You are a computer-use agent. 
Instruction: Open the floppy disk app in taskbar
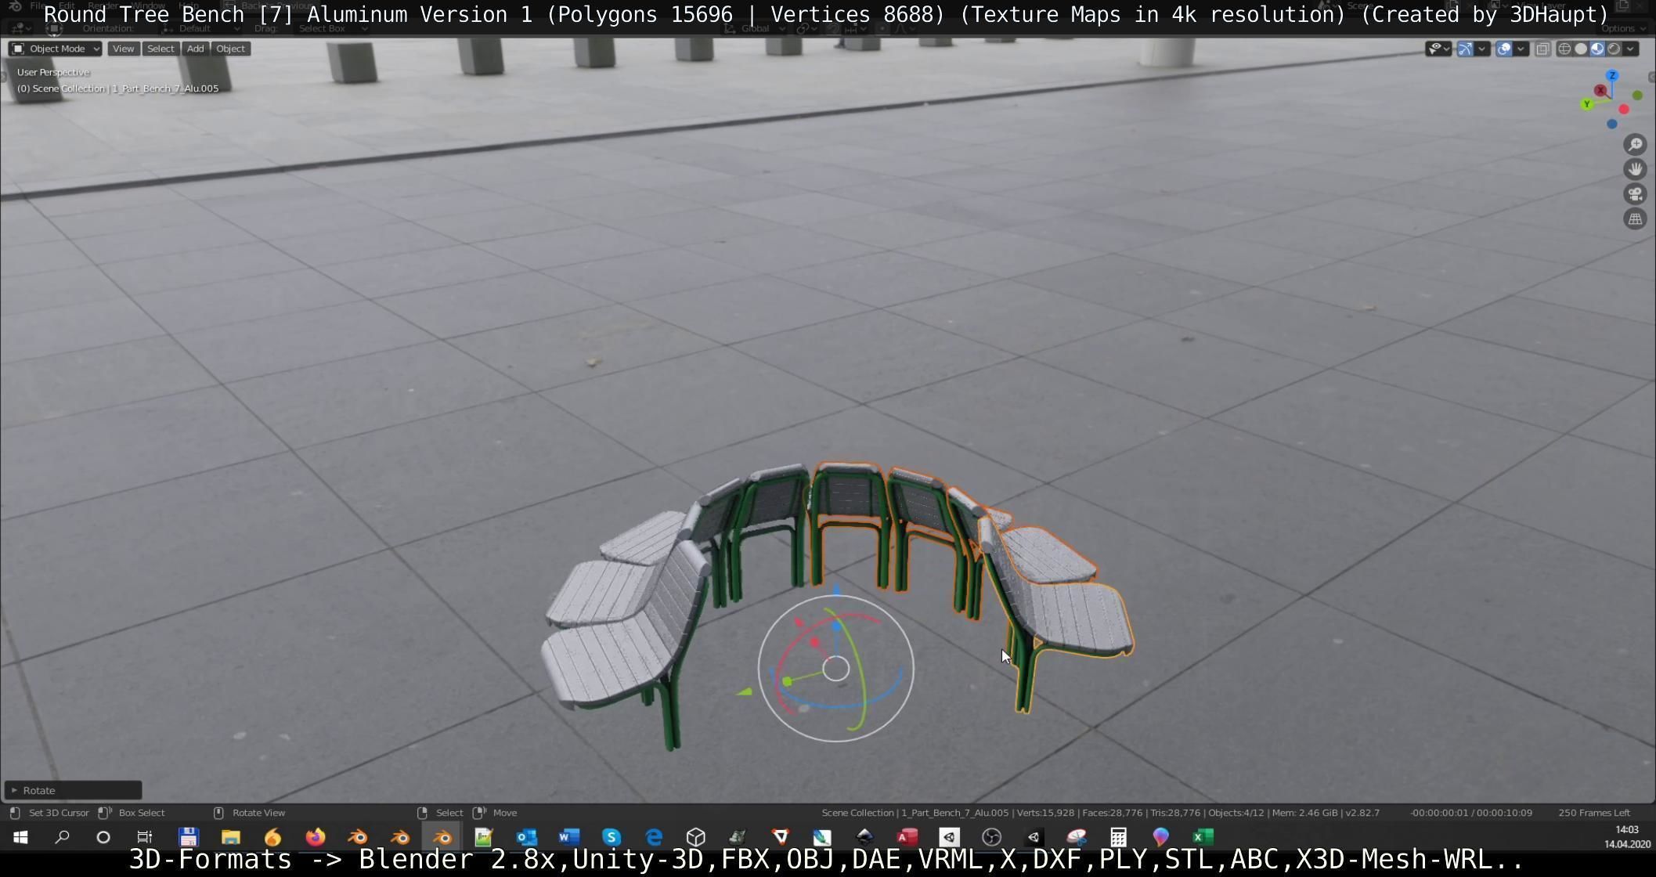tap(189, 837)
